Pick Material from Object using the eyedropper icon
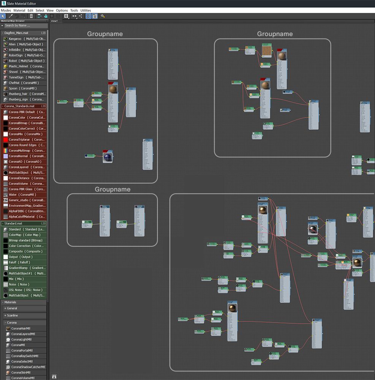This screenshot has height=380, width=375. (11, 16)
